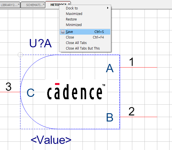
Task: Select the U?A part reference text
Action: (x=40, y=43)
